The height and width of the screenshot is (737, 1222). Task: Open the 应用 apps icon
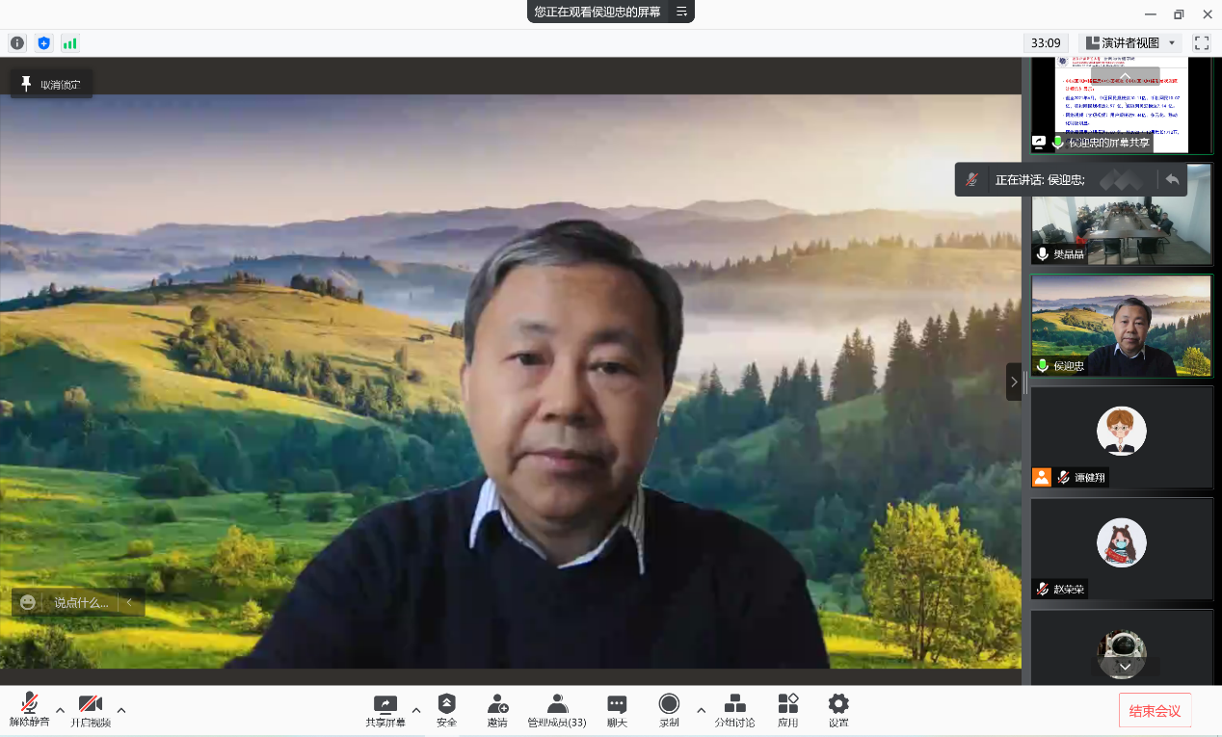pyautogui.click(x=788, y=710)
